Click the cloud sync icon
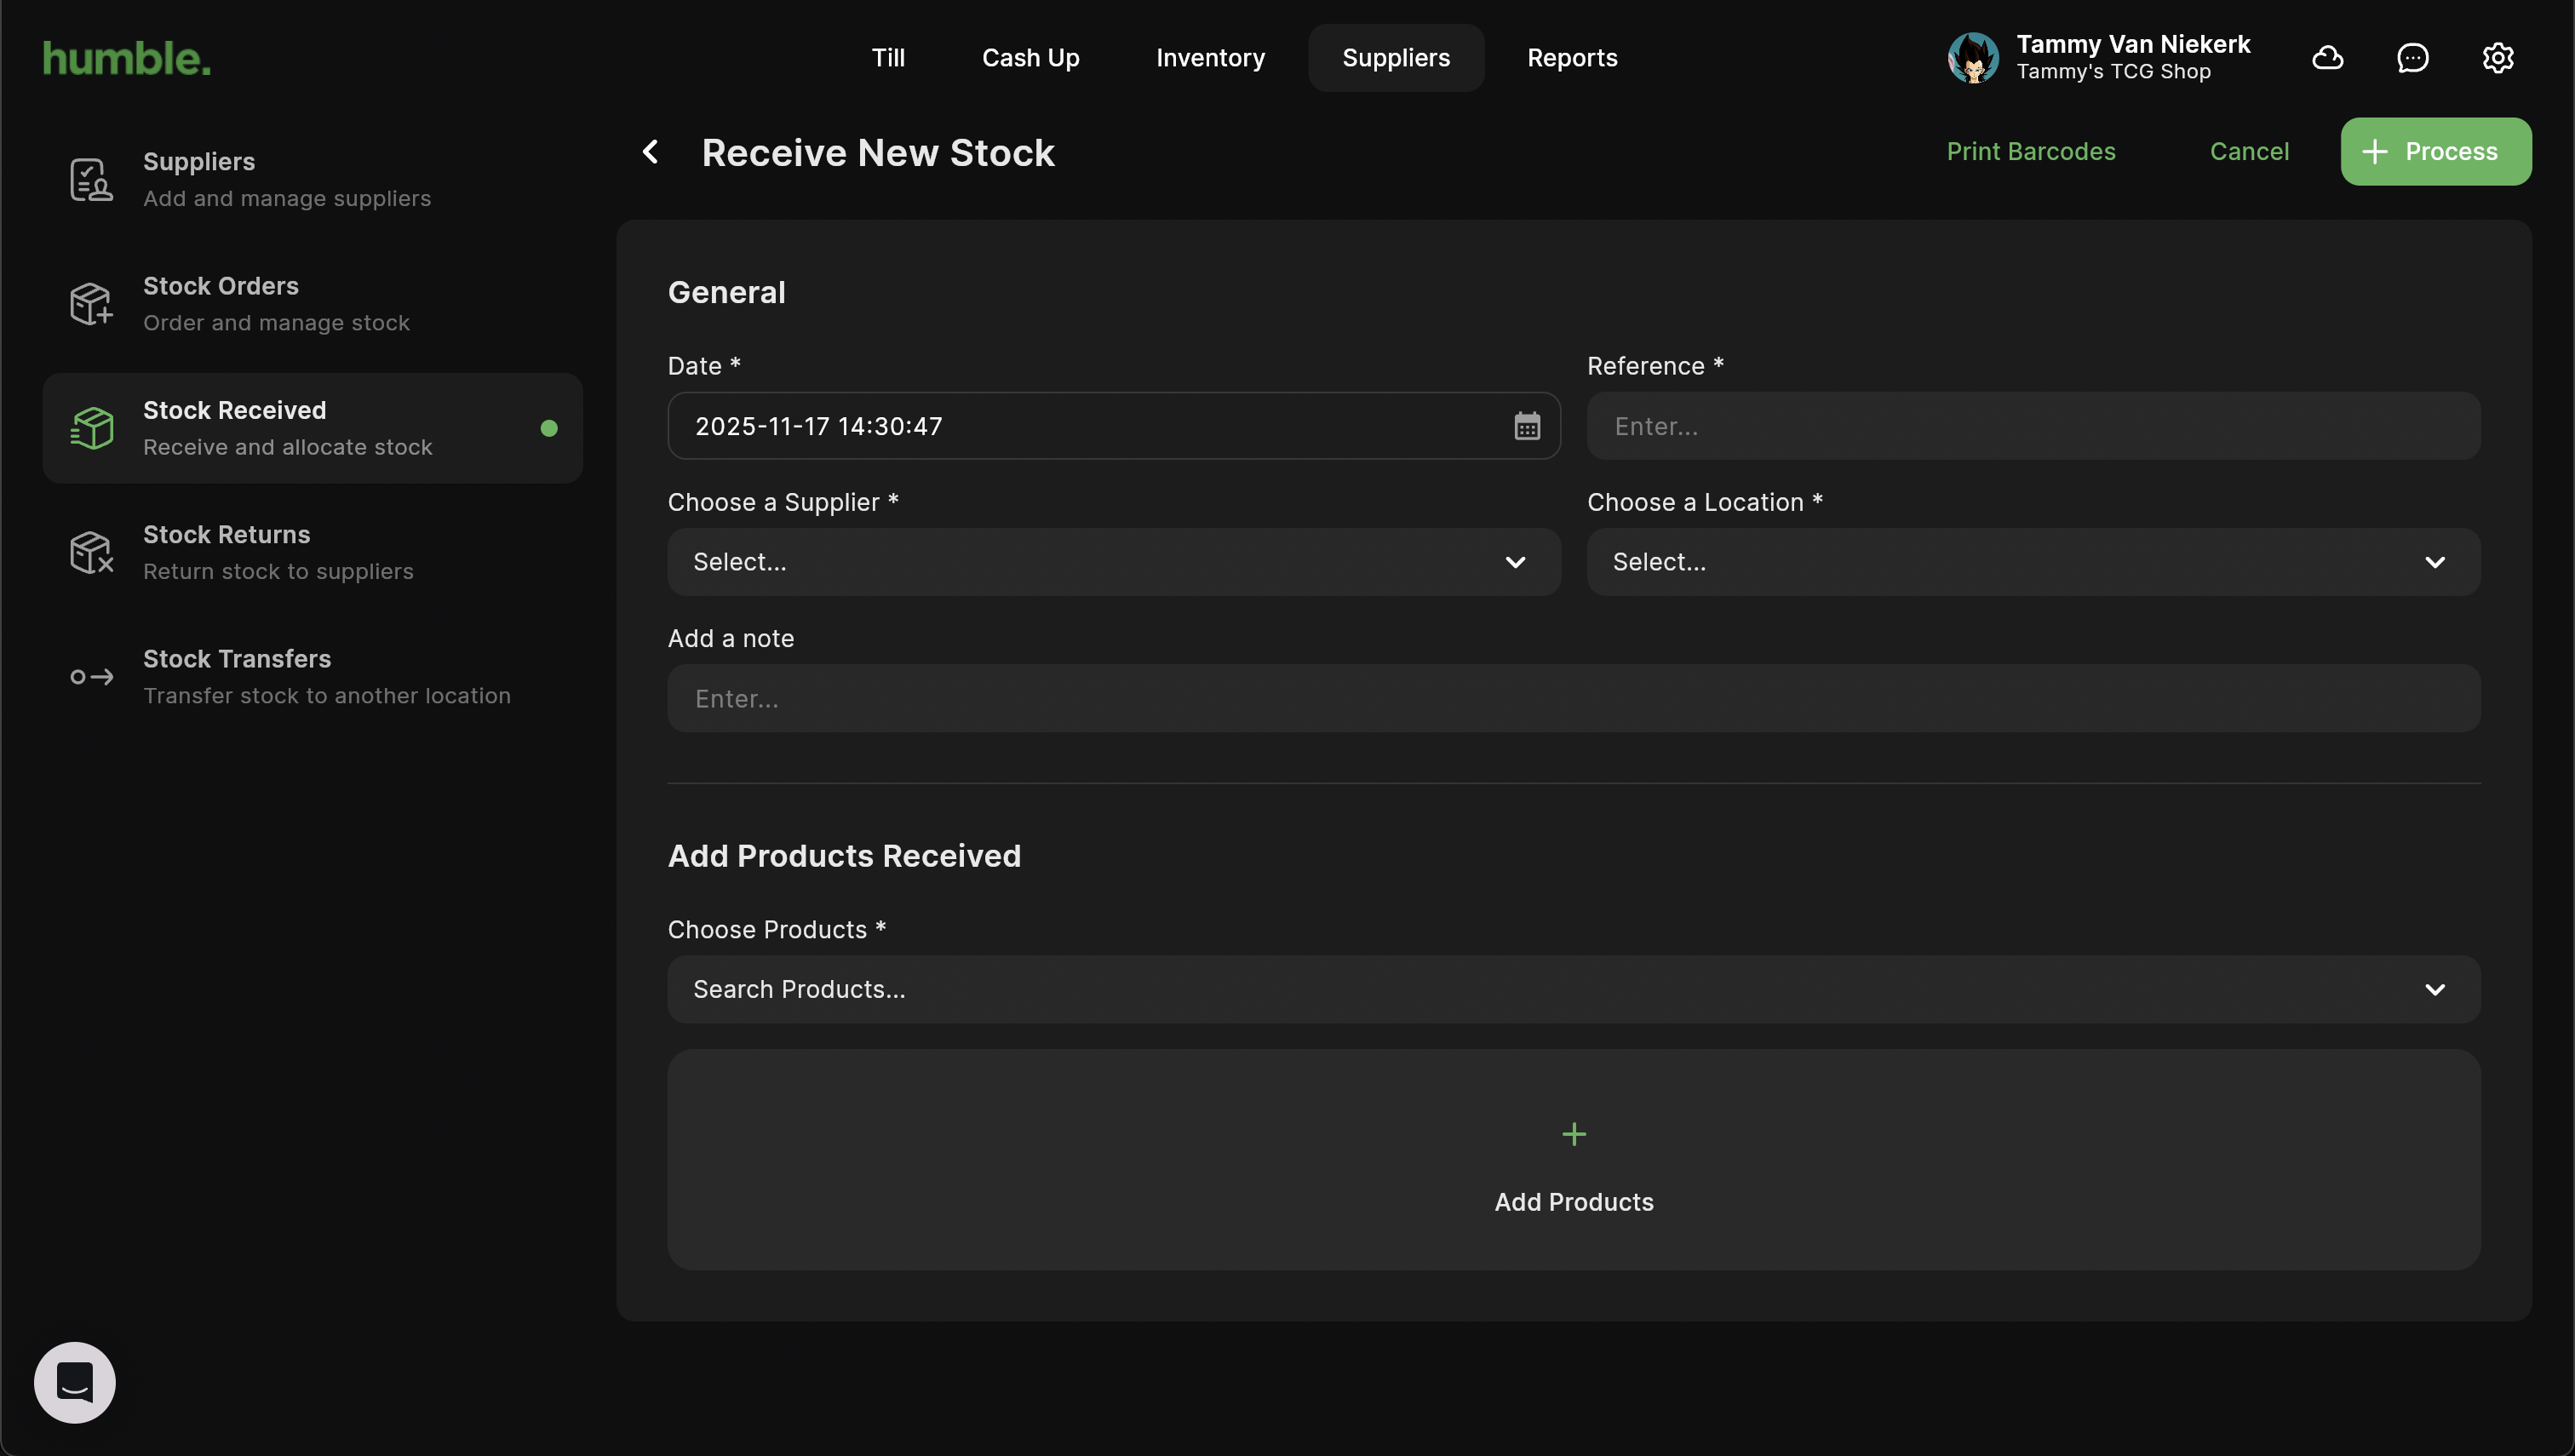The width and height of the screenshot is (2575, 1456). tap(2327, 58)
